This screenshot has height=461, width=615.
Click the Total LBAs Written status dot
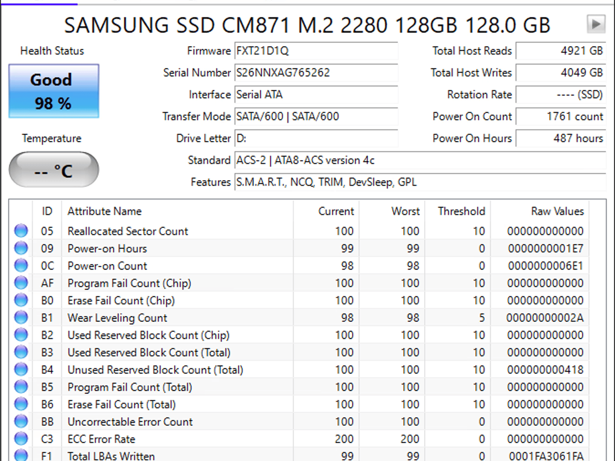click(21, 456)
